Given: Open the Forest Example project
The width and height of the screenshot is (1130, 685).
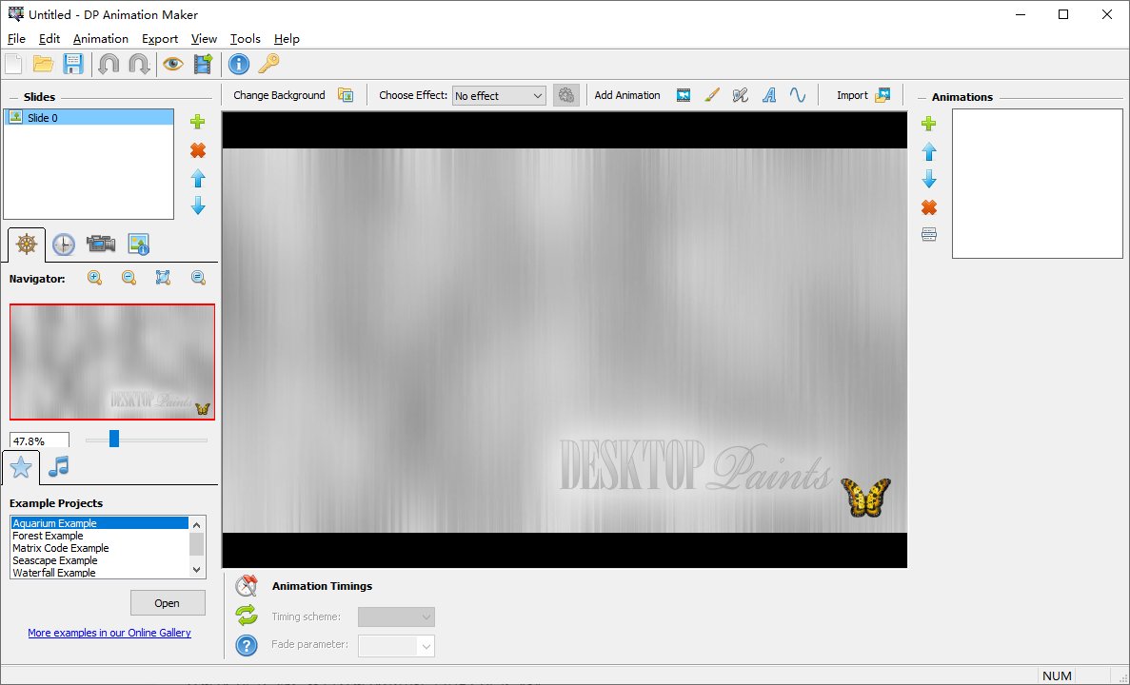Looking at the screenshot, I should 48,535.
